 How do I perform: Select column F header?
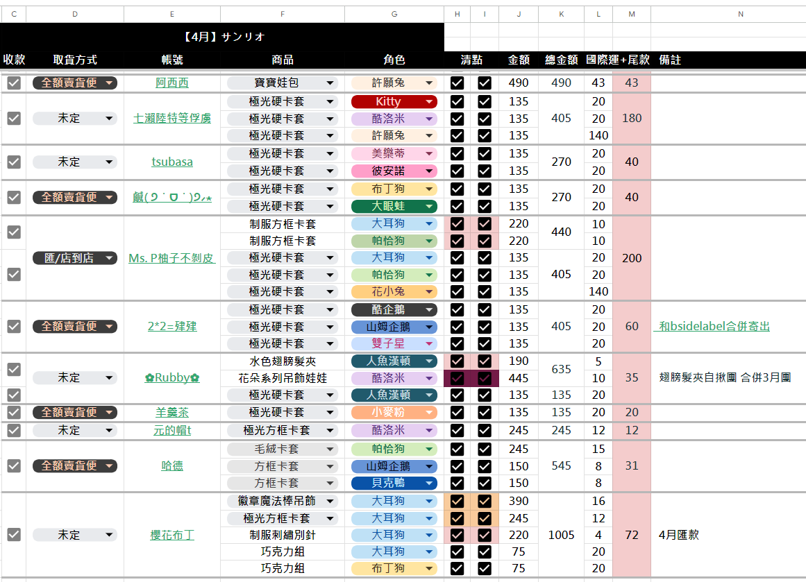[x=282, y=15]
